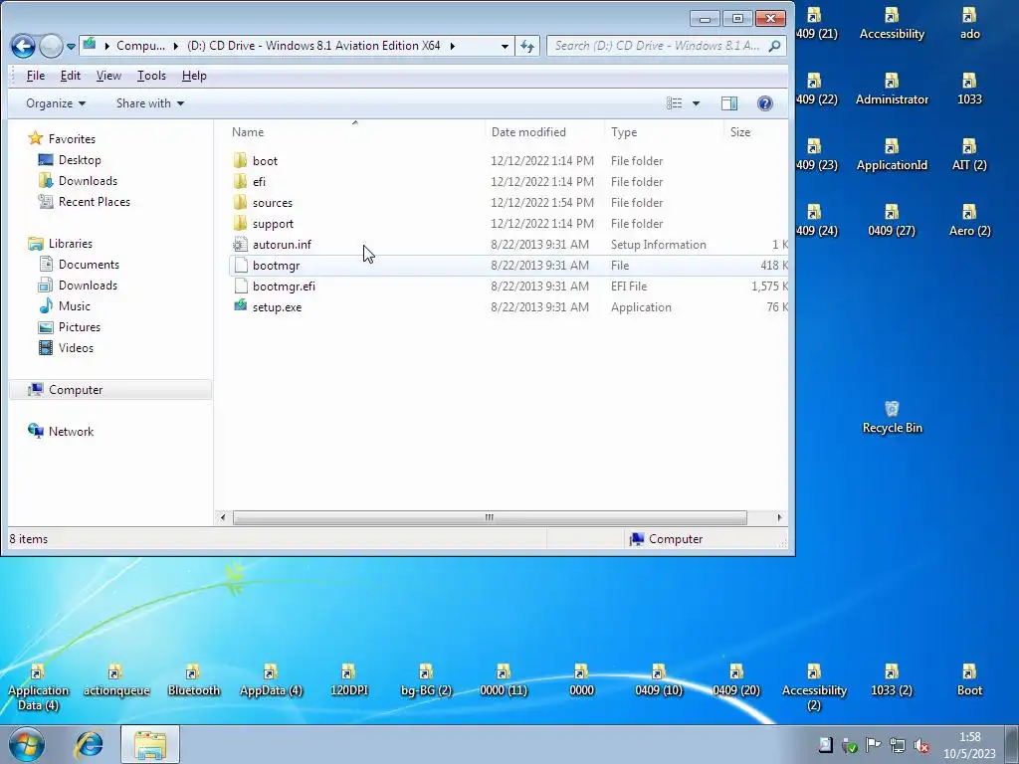1019x764 pixels.
Task: Open the recent pages dropdown arrow
Action: point(72,47)
